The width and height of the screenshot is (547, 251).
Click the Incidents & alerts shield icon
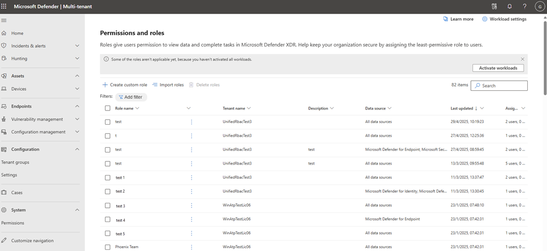tap(4, 46)
